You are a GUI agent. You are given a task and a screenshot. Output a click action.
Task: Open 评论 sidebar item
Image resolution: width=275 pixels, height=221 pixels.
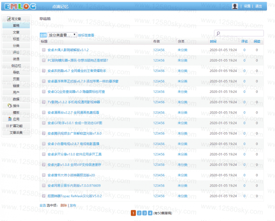tap(16, 52)
